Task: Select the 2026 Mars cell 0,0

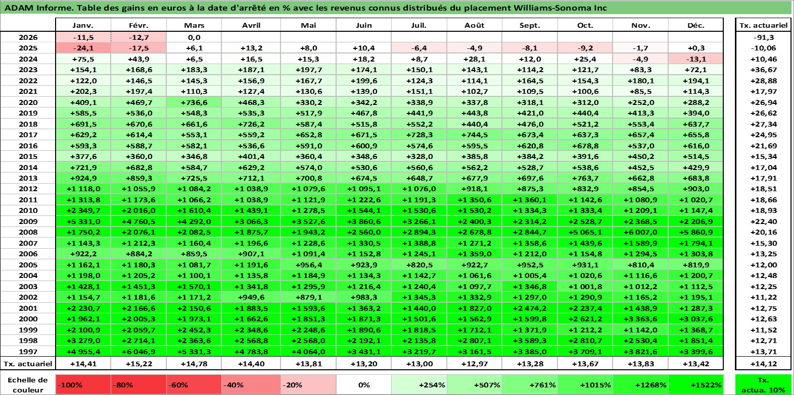Action: [x=194, y=37]
